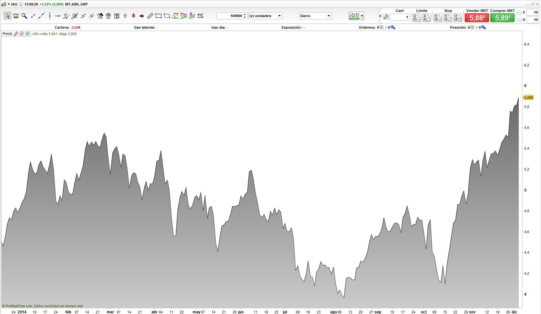The image size is (541, 314).
Task: Click the O value field showing 10
Action: point(533,20)
